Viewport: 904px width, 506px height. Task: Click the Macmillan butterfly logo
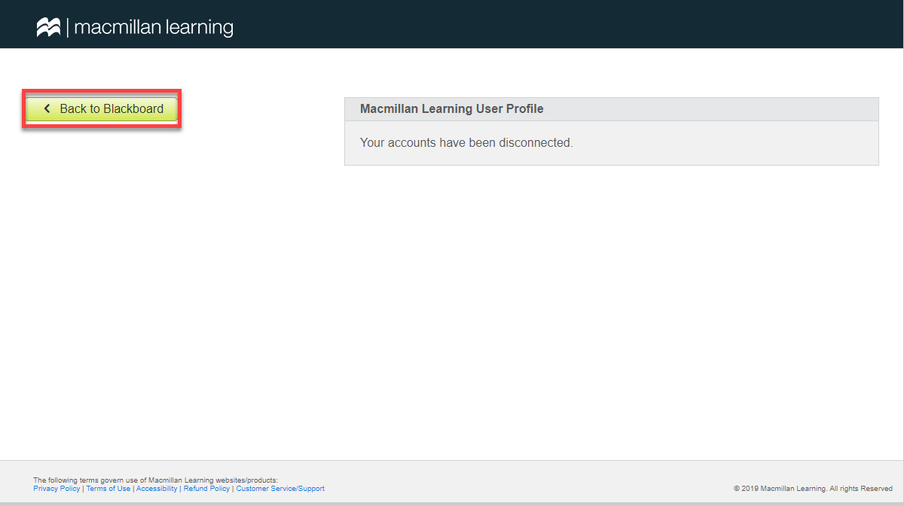[x=47, y=25]
